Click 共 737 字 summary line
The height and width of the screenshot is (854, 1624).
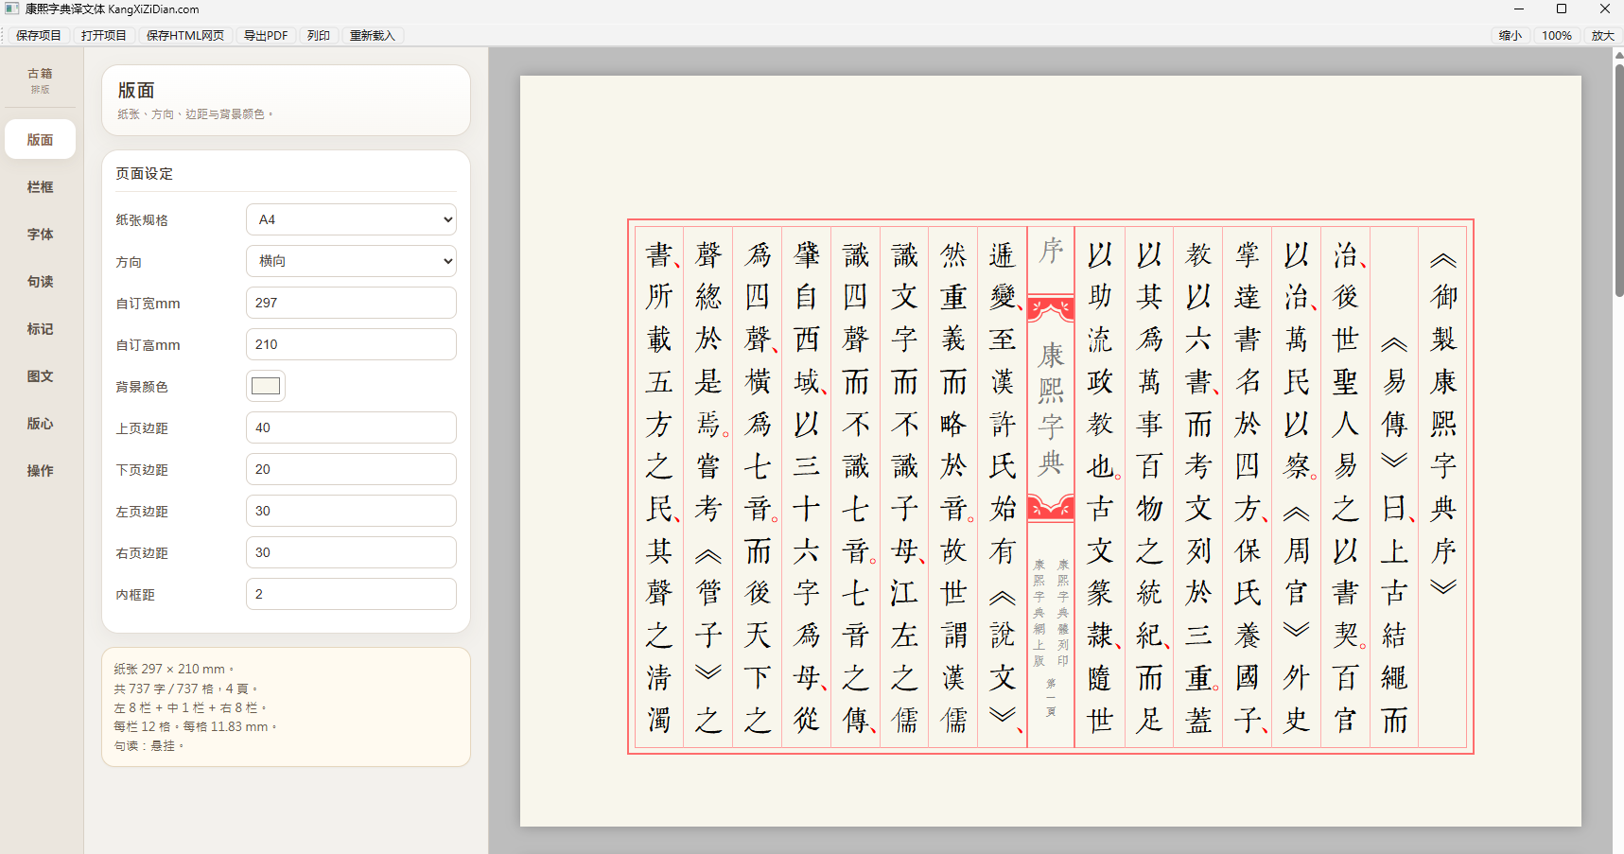[x=185, y=688]
